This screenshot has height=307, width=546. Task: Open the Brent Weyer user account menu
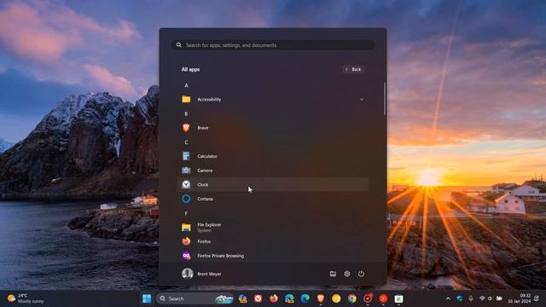click(x=201, y=274)
